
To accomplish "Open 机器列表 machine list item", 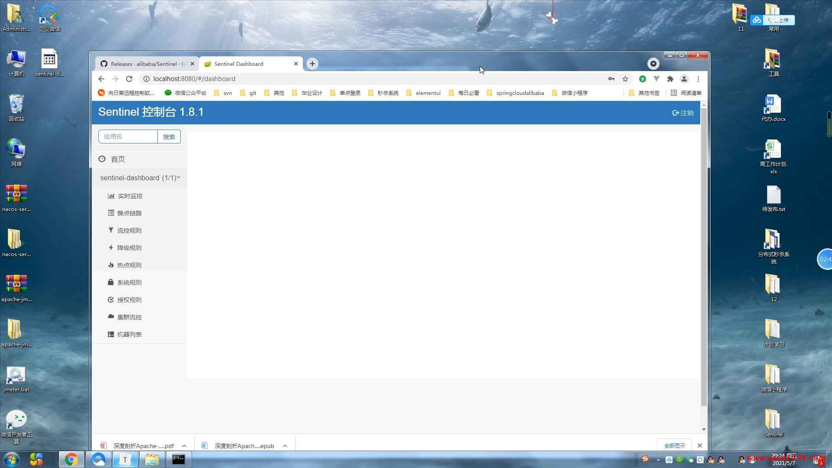I will pyautogui.click(x=125, y=335).
